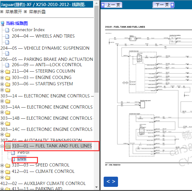Open the Petrol wiring diagram
The image size is (192, 191).
pos(23,152)
